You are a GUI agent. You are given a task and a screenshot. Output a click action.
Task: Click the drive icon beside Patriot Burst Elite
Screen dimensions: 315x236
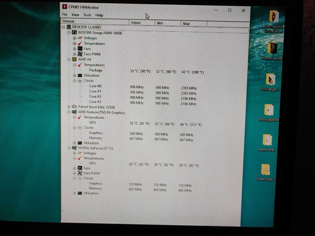74,107
